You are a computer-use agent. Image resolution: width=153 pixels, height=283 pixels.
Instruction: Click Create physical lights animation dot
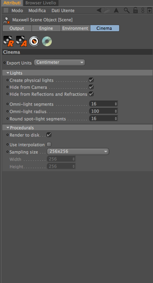(8, 80)
